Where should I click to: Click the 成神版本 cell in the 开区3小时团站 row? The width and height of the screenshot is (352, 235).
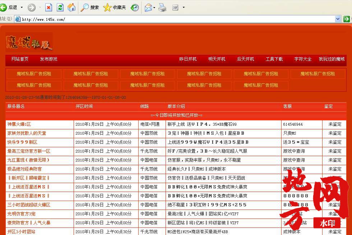tap(292, 232)
